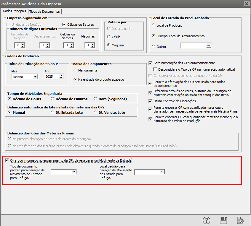Switch to Tipos de Documentos tab
The width and height of the screenshot is (251, 226).
[45, 12]
